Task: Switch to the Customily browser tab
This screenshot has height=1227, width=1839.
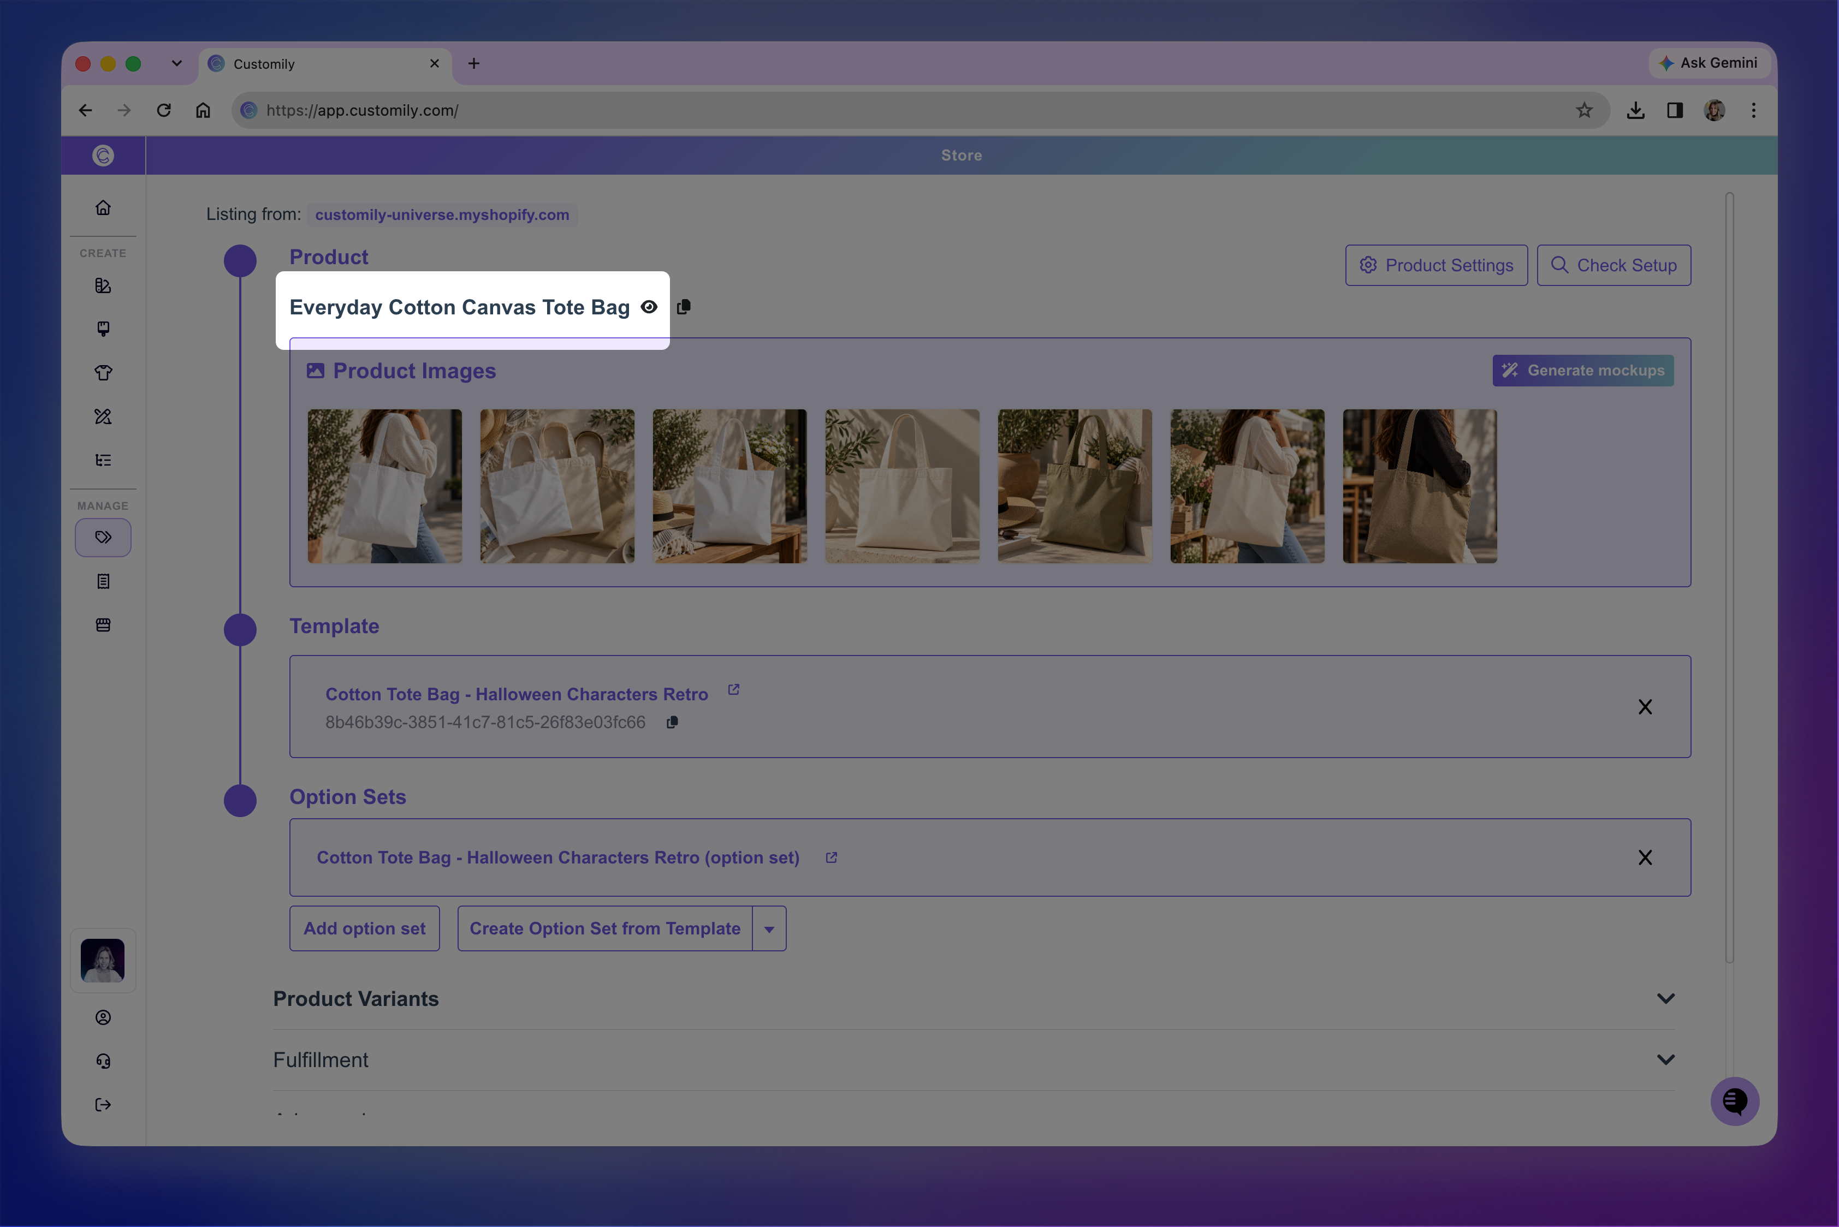Action: 325,64
